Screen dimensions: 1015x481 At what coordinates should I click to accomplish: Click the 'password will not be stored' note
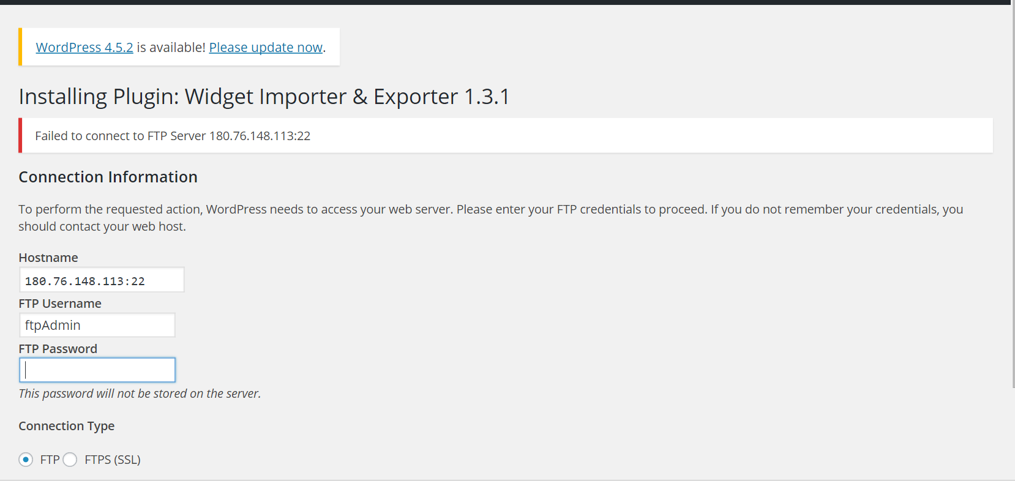tap(140, 393)
